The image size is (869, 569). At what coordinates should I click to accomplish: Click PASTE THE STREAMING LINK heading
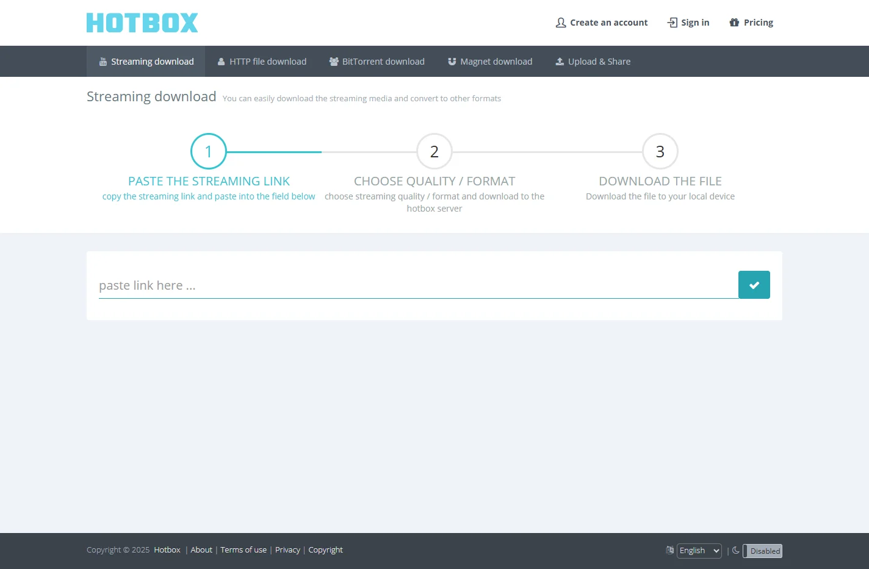click(x=209, y=181)
